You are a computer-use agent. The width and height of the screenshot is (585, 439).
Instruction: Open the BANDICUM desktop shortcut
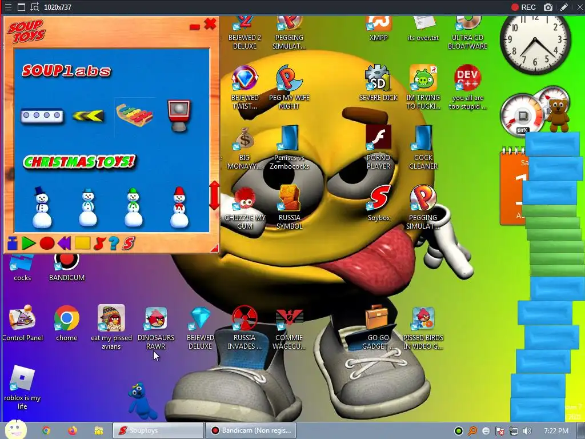pos(67,267)
